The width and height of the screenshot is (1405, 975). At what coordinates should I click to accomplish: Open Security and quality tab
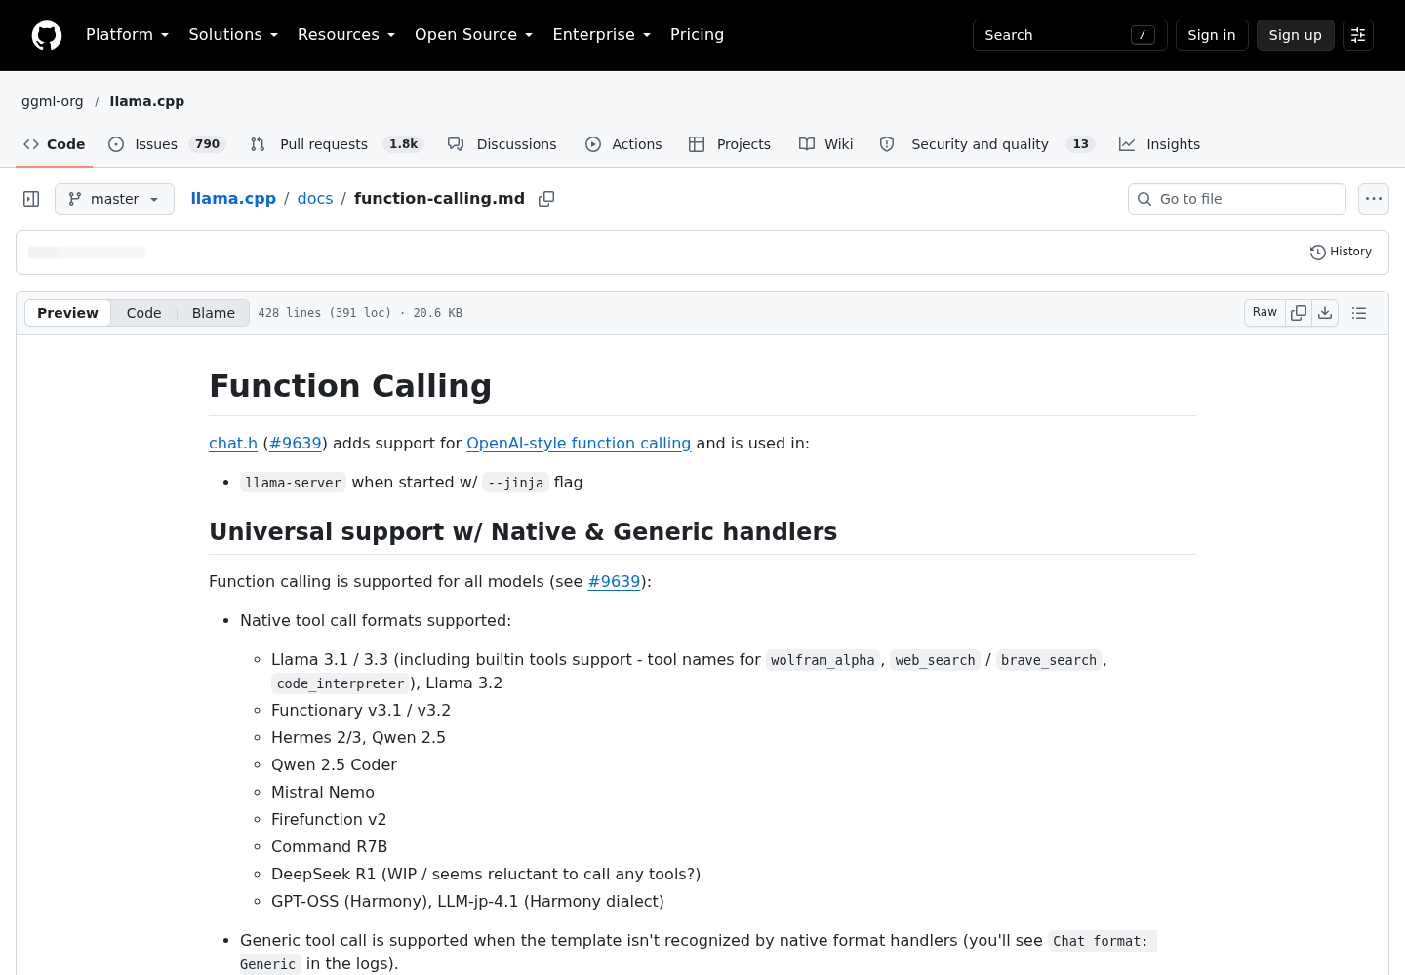[x=986, y=144]
